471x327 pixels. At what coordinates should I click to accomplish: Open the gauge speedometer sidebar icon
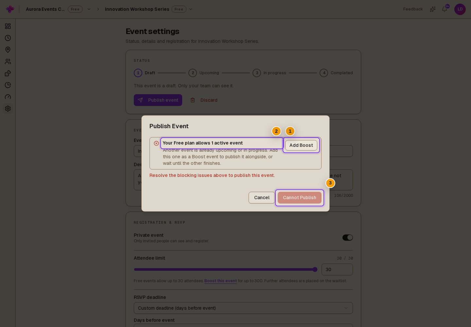click(8, 97)
